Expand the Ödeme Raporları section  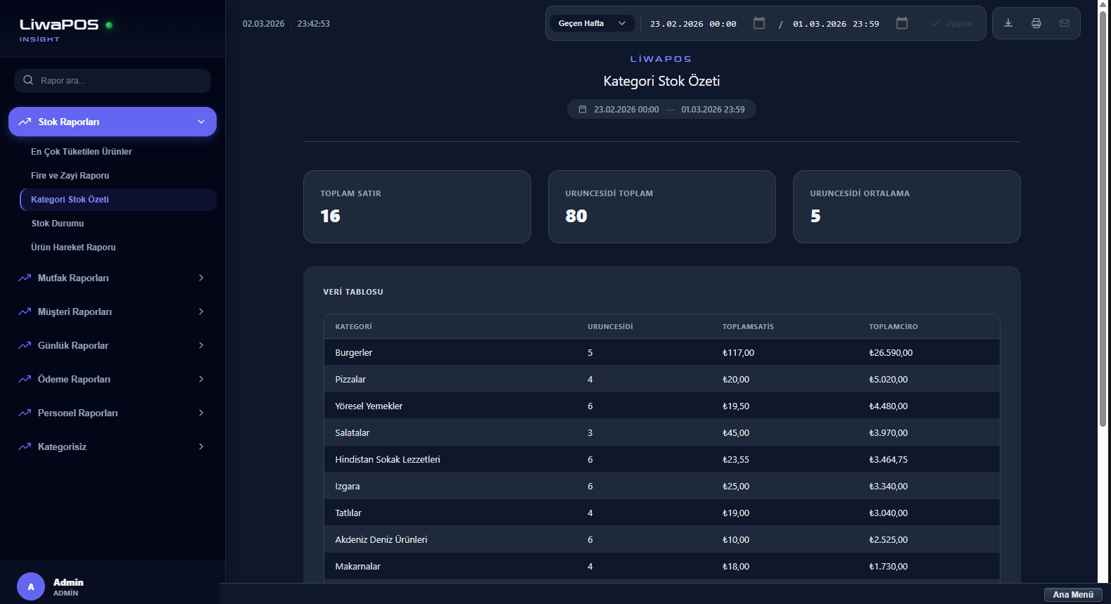pos(201,379)
